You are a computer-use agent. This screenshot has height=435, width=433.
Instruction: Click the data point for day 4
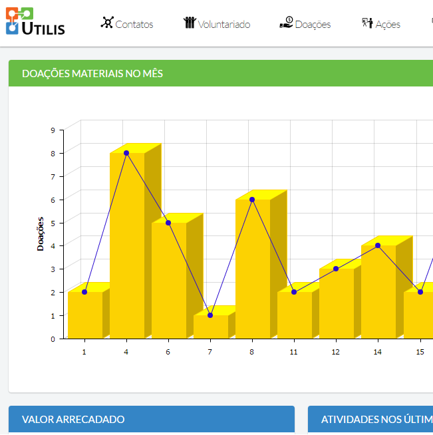[x=126, y=153]
